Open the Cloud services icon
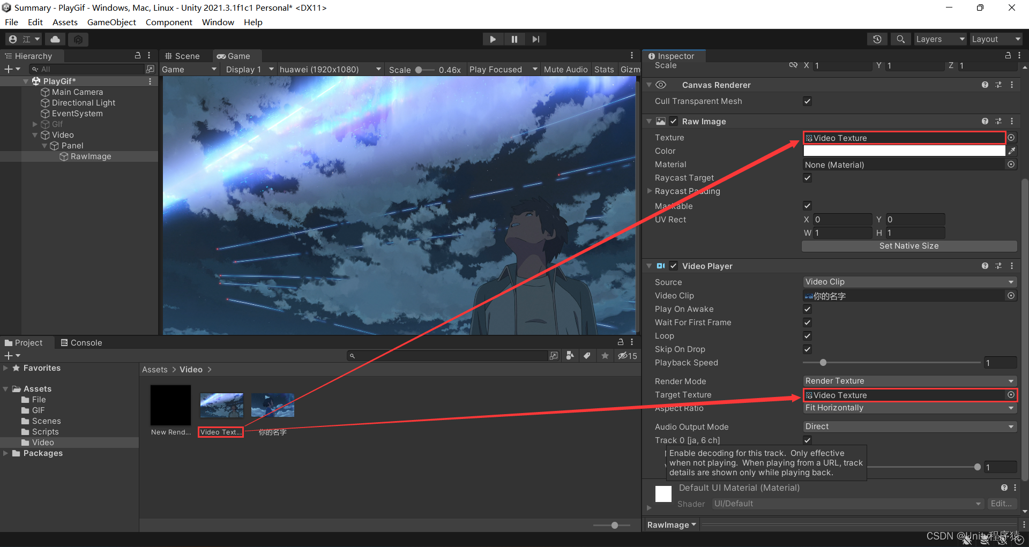This screenshot has width=1029, height=547. click(x=55, y=39)
